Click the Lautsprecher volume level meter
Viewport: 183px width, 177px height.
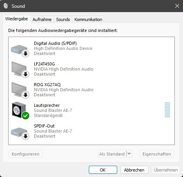167,110
